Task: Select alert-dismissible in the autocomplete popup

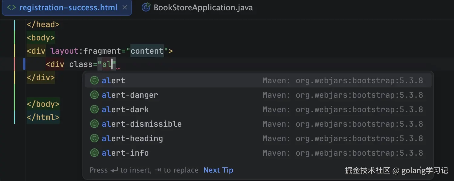Action: point(142,124)
